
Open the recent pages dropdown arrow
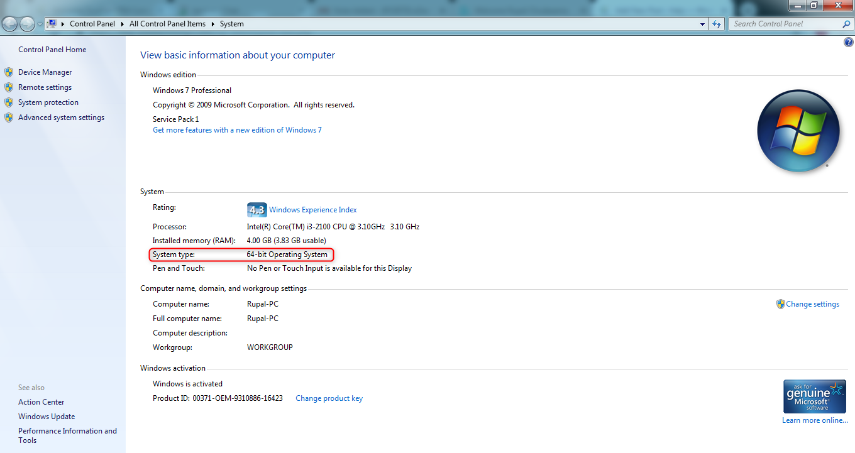pyautogui.click(x=40, y=25)
